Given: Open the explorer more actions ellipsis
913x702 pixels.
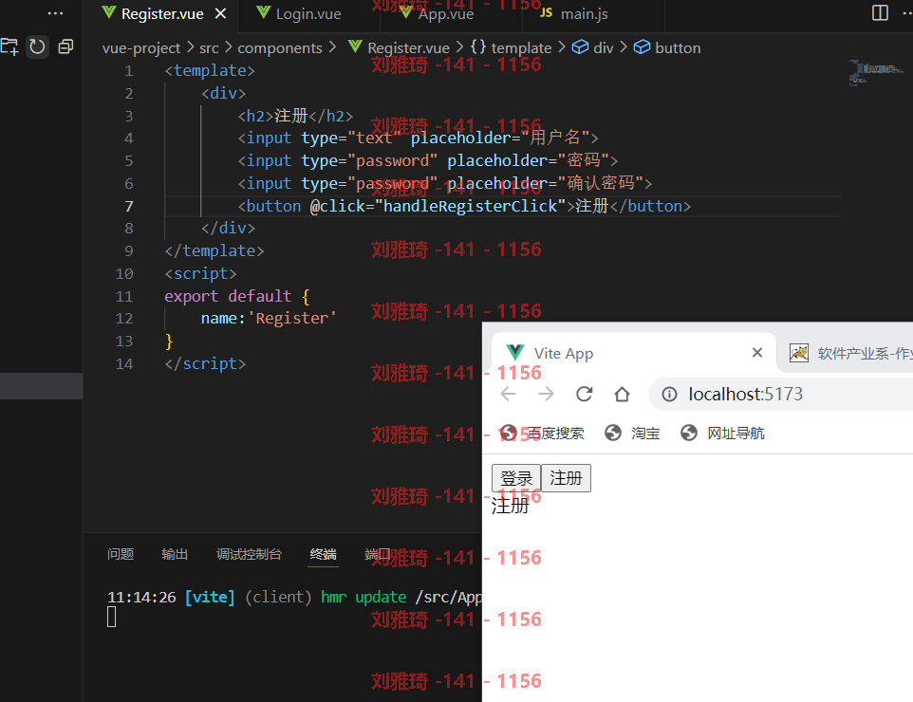Looking at the screenshot, I should (55, 12).
